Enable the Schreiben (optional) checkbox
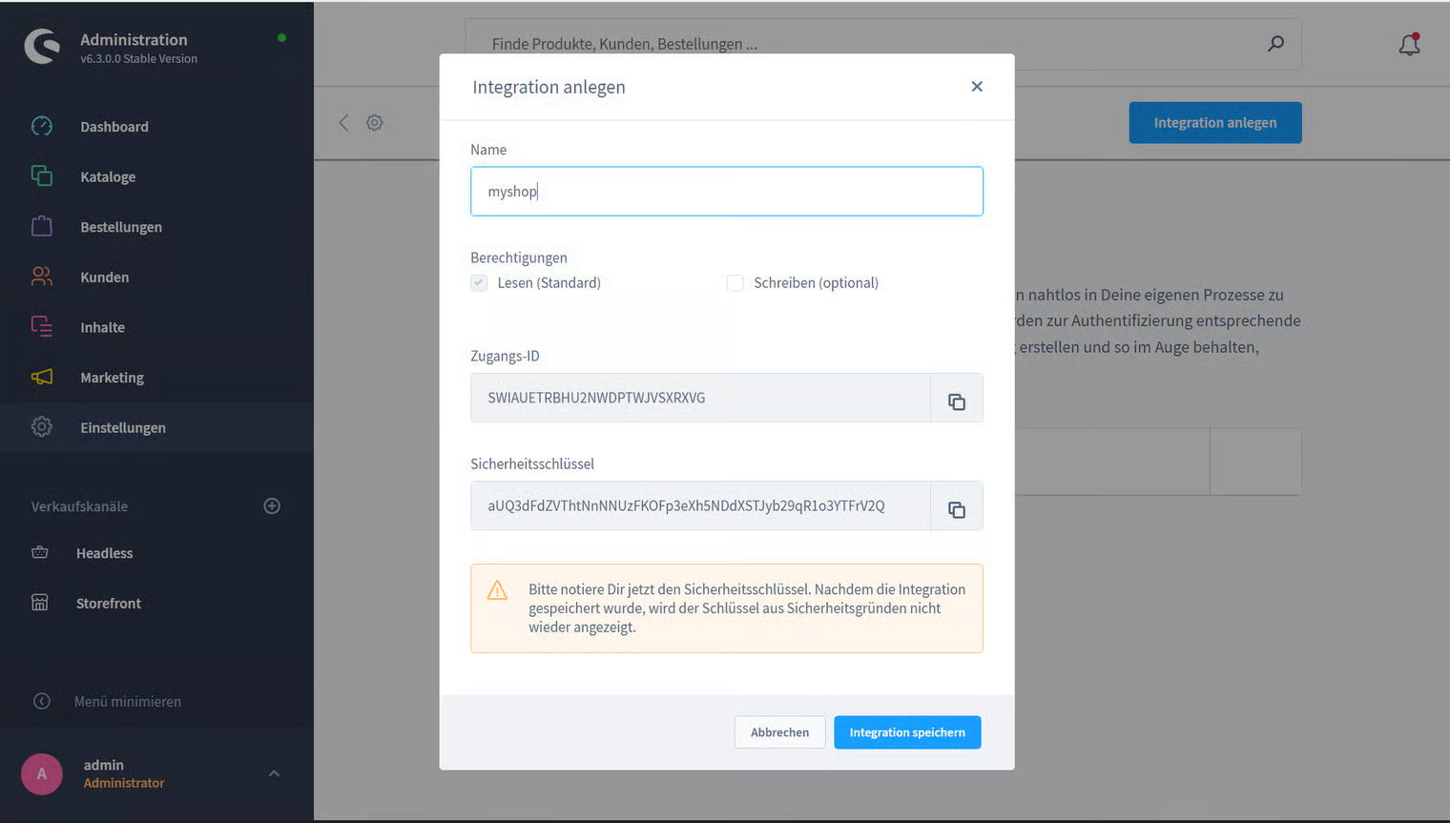Screen dimensions: 1450x823 tap(735, 283)
